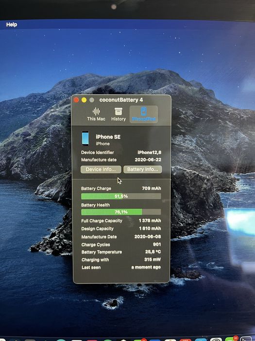Viewport: 255px width, 341px height.
Task: Click the Full Charge Capacity 1 378 mAh value
Action: (x=150, y=221)
